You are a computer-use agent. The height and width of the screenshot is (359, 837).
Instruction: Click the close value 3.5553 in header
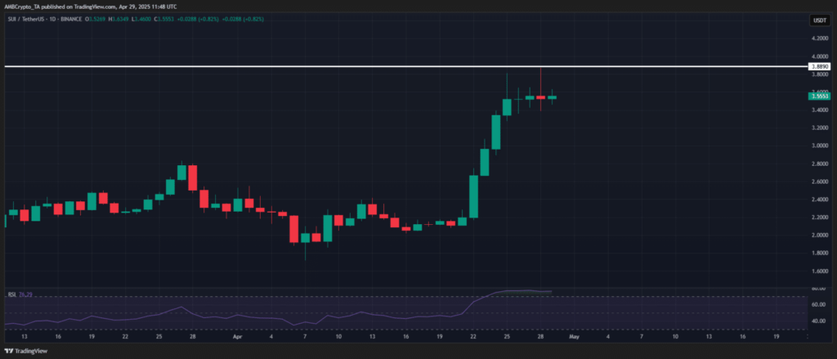click(165, 19)
